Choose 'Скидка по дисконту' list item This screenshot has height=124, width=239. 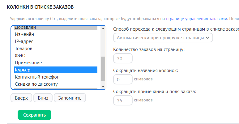[x=36, y=84]
